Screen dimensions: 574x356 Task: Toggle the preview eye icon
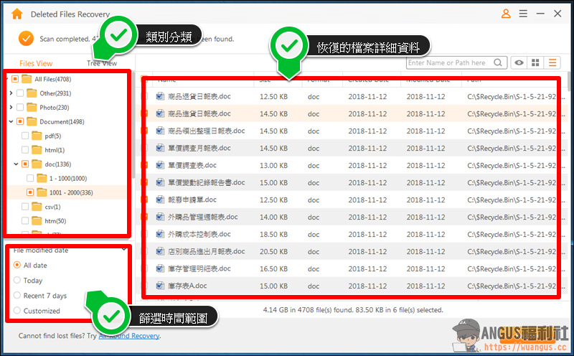[x=519, y=62]
